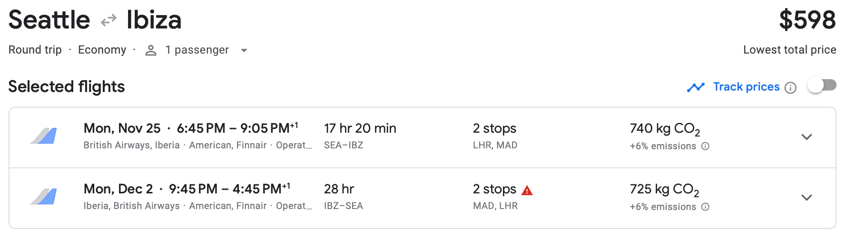Click the $598 lowest total price
Viewport: 847px width, 237px height.
click(807, 20)
